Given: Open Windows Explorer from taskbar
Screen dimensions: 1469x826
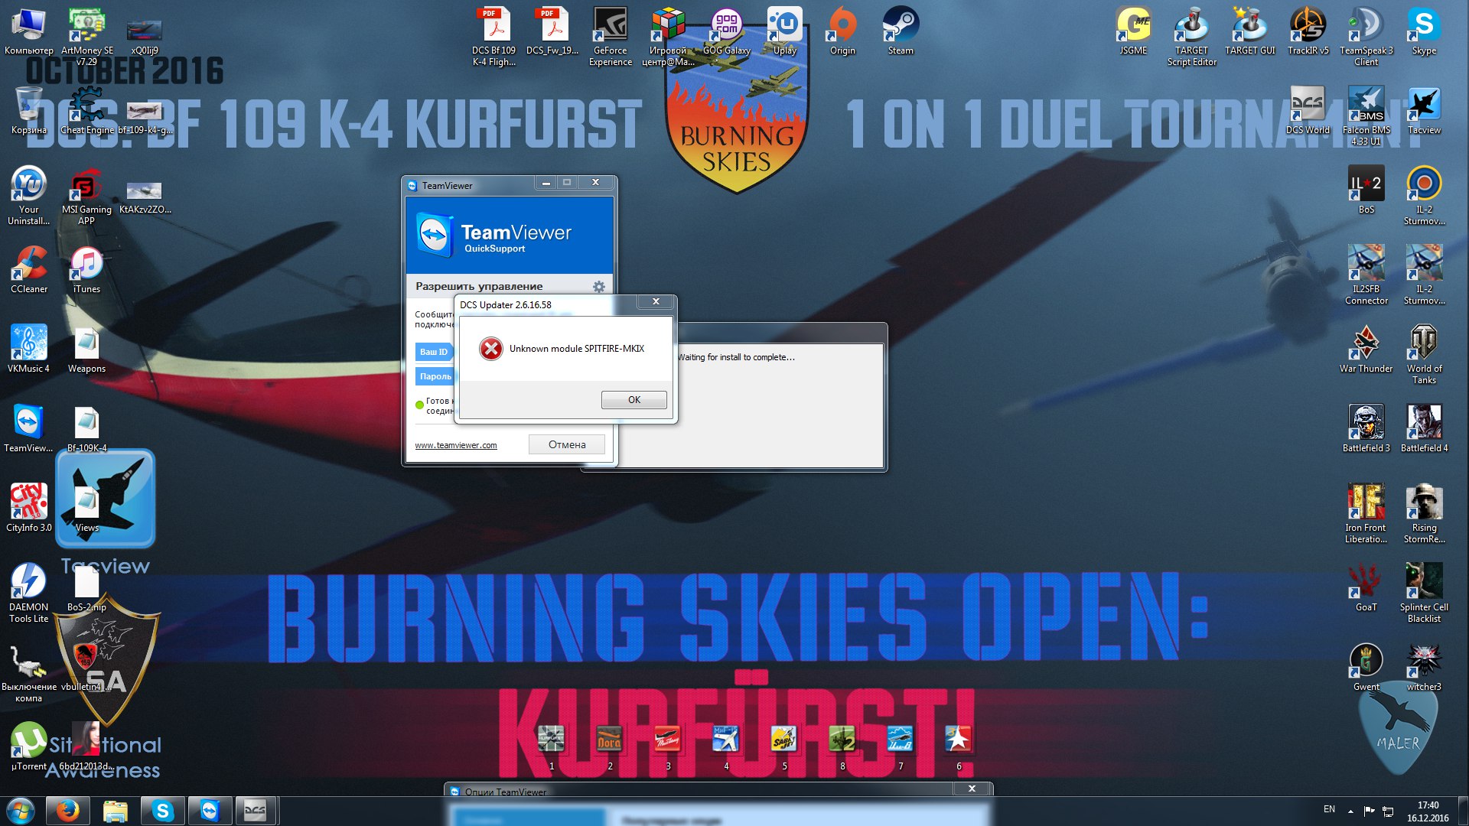Looking at the screenshot, I should tap(116, 811).
